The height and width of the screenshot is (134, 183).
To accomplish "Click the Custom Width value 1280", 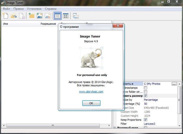I will (147, 112).
